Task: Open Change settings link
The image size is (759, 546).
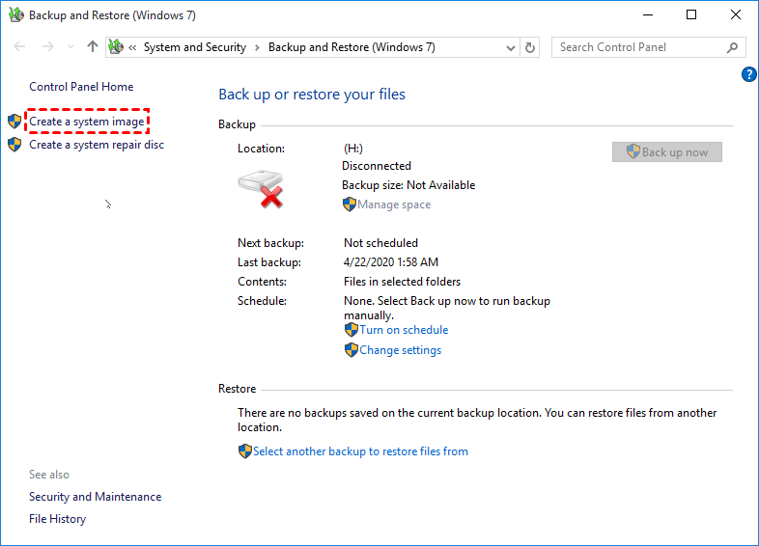Action: click(400, 350)
